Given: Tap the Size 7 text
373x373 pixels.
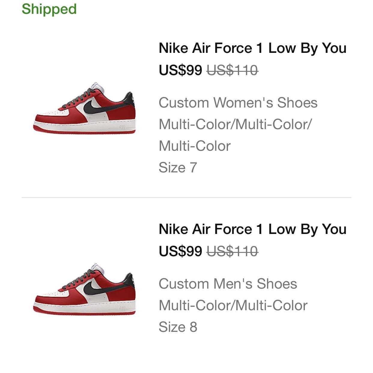Looking at the screenshot, I should [178, 168].
